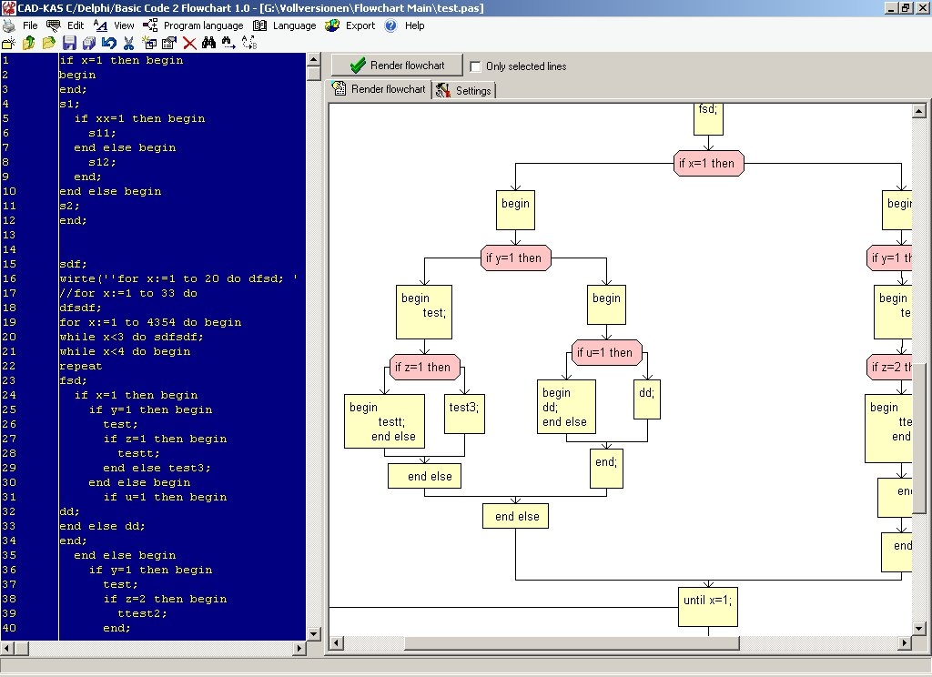Enable the Only selected lines checkbox

(x=474, y=66)
